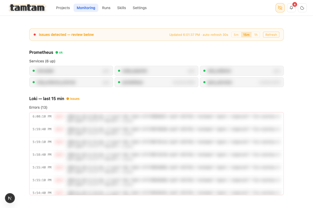Click the red dot on the issues banner
313x208 pixels.
click(x=35, y=35)
